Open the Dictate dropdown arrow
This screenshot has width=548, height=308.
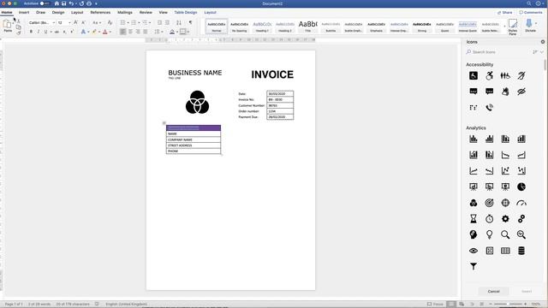536,23
